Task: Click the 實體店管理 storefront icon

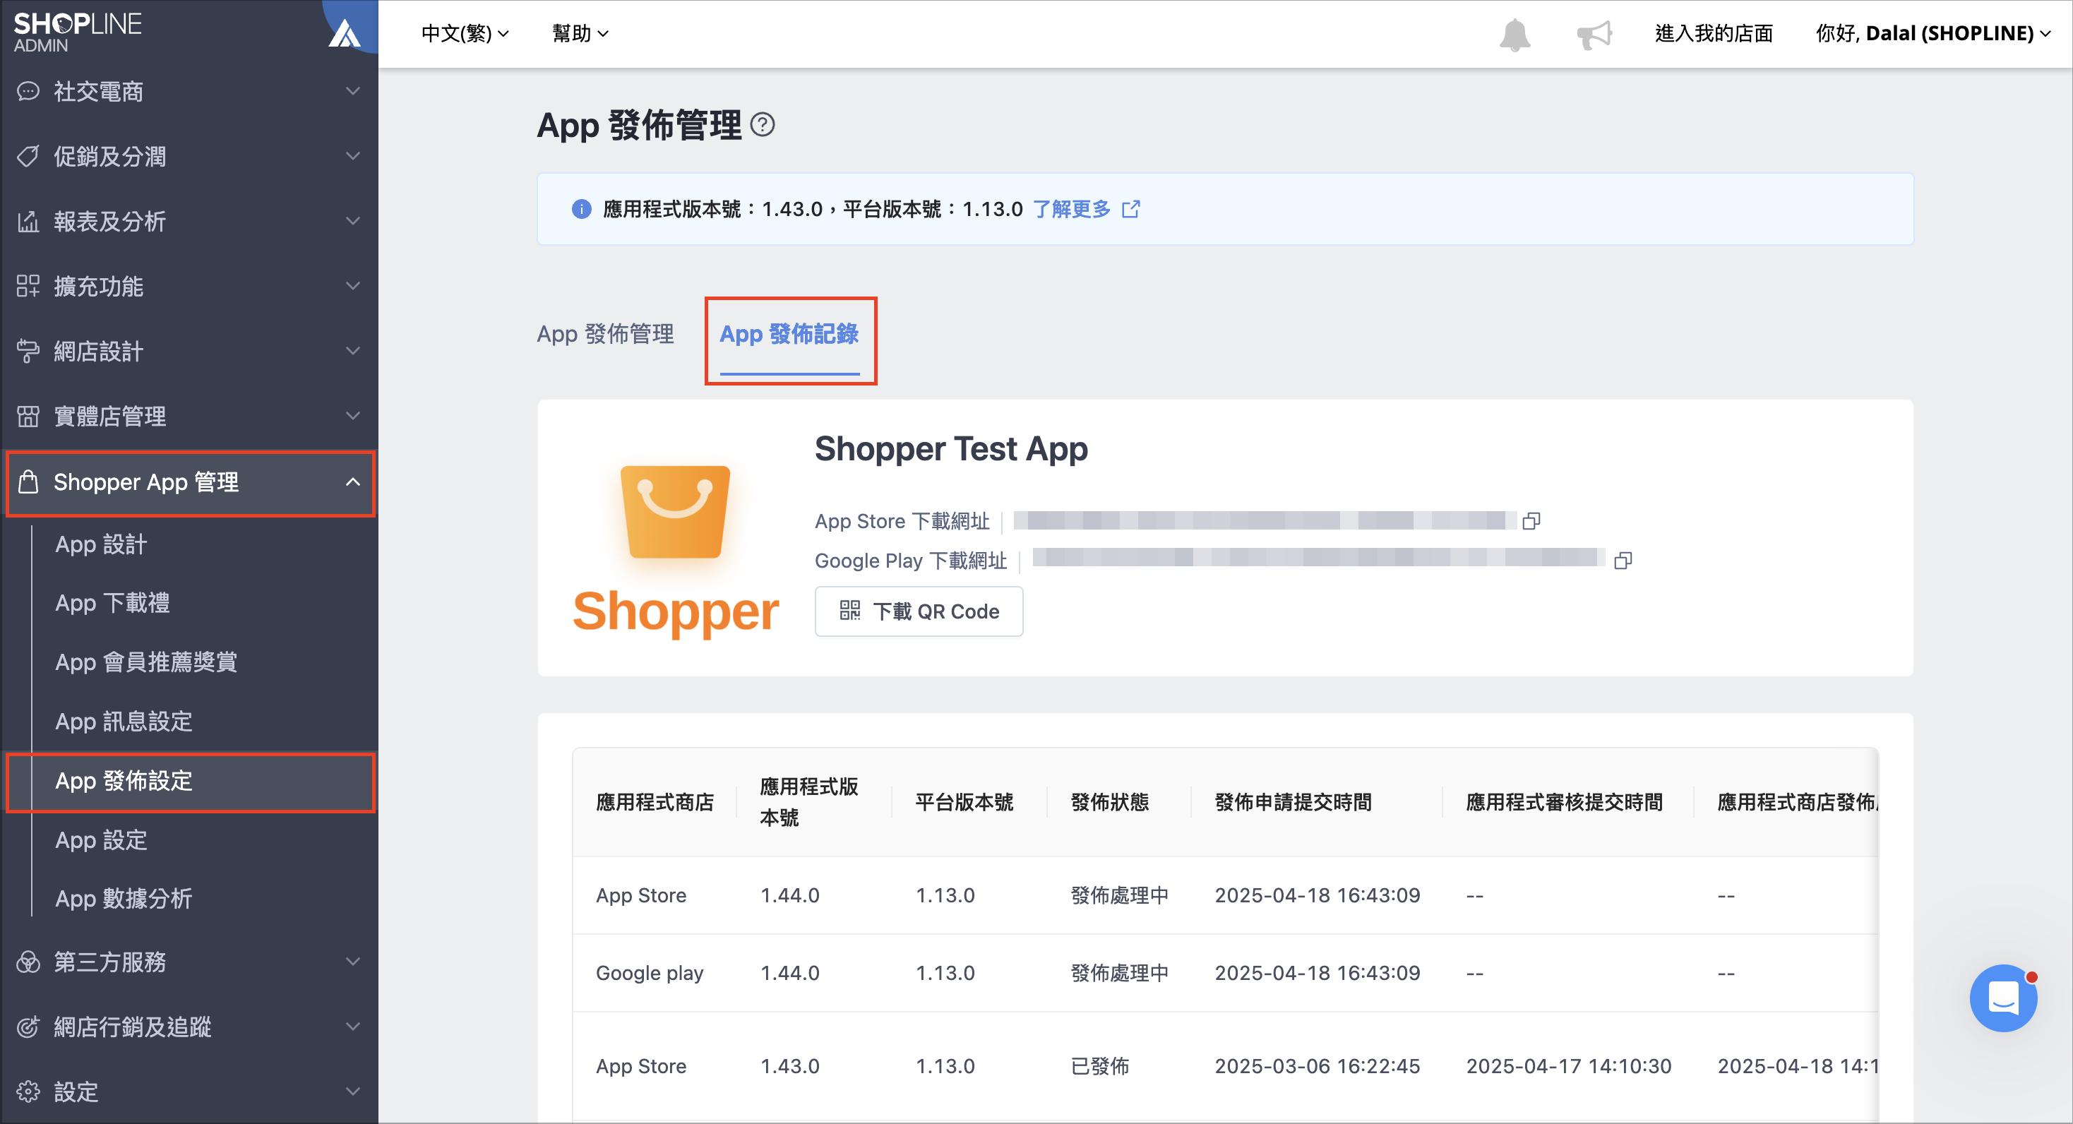Action: (28, 416)
